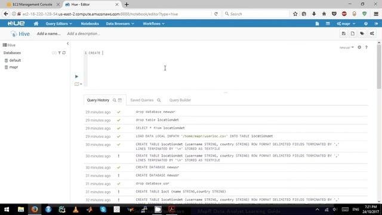Save the query with the disk icon
This screenshot has width=382, height=215.
(x=344, y=33)
